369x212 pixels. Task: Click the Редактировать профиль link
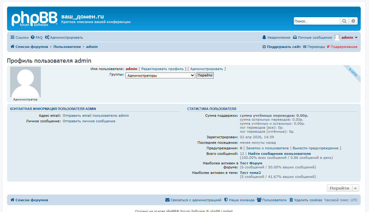tap(162, 69)
